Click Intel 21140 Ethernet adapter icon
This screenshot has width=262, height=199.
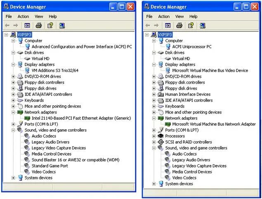coord(27,118)
